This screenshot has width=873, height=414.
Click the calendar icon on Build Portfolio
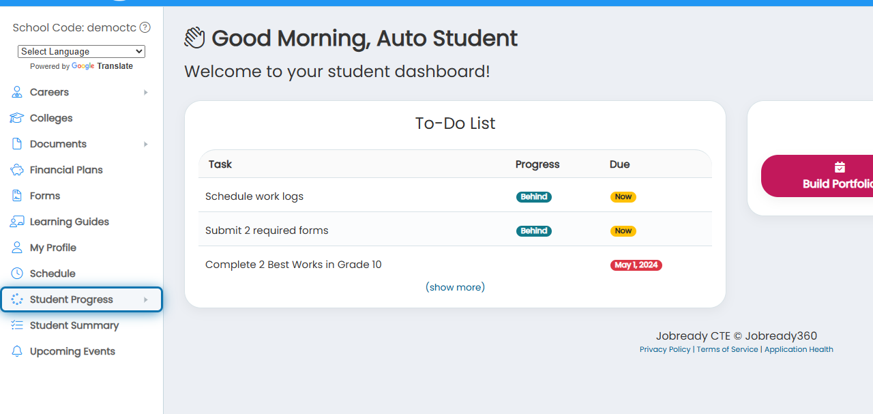tap(840, 167)
